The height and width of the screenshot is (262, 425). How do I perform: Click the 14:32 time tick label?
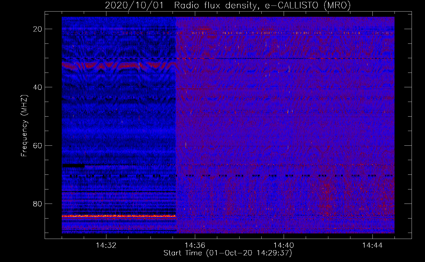coord(106,245)
